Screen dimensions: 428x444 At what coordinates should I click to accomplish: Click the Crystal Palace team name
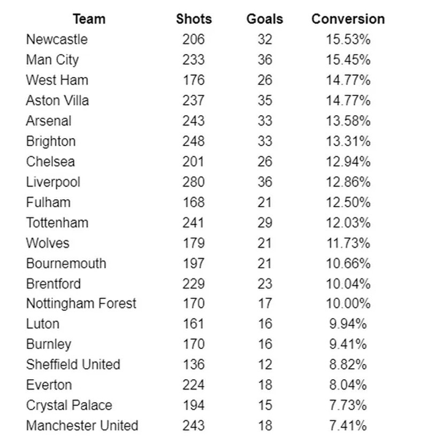[x=69, y=405]
